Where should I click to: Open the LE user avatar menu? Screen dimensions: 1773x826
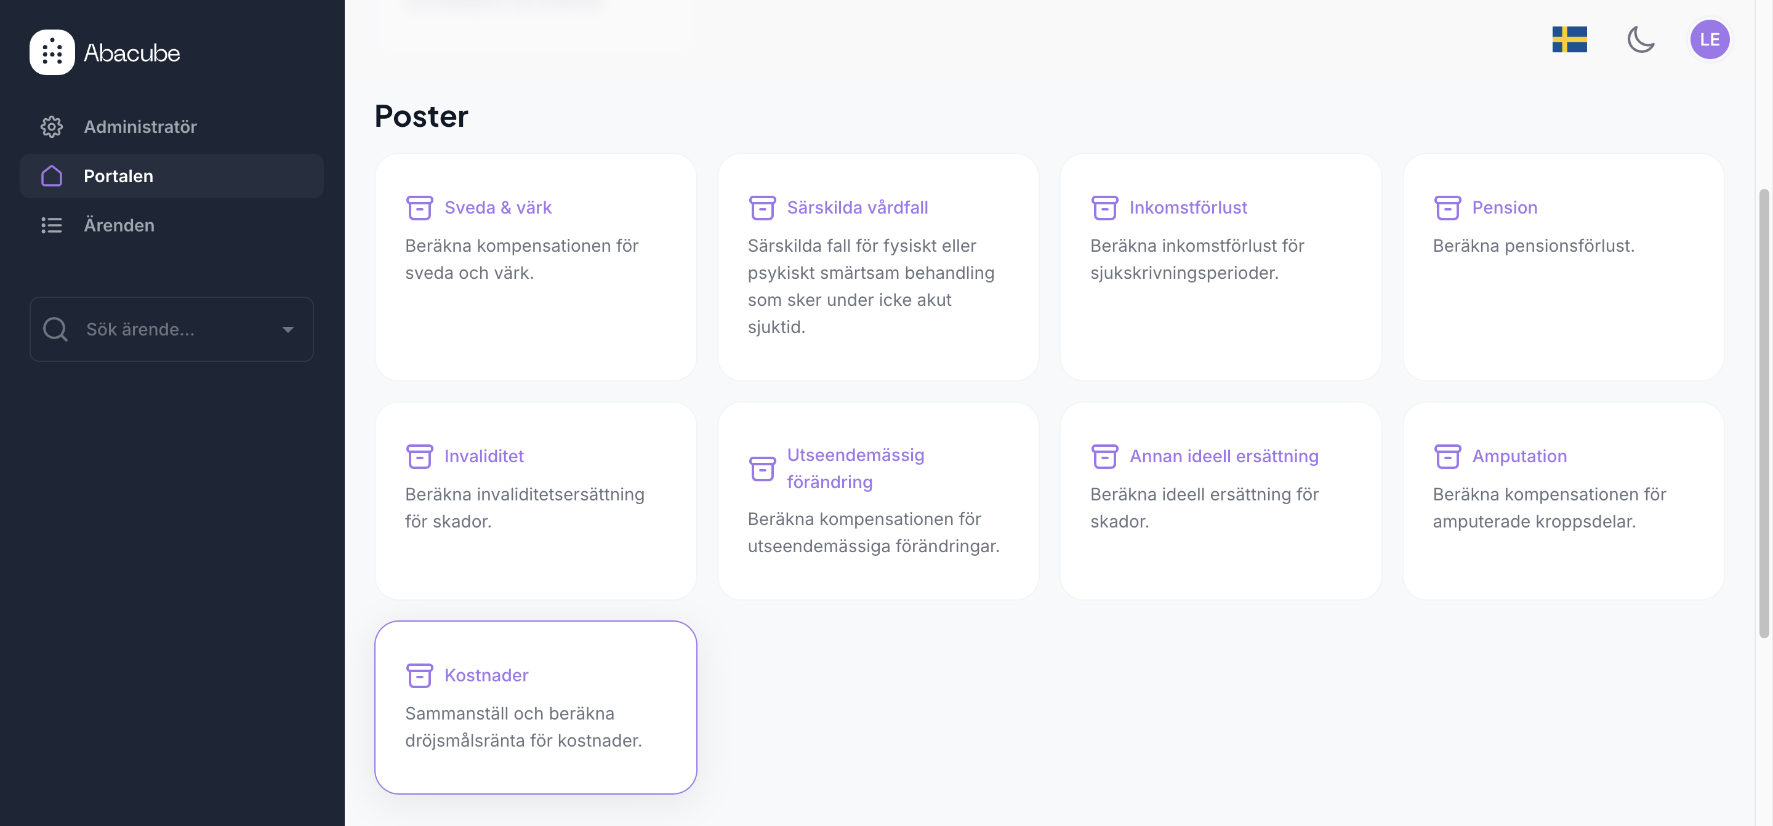[x=1709, y=39]
